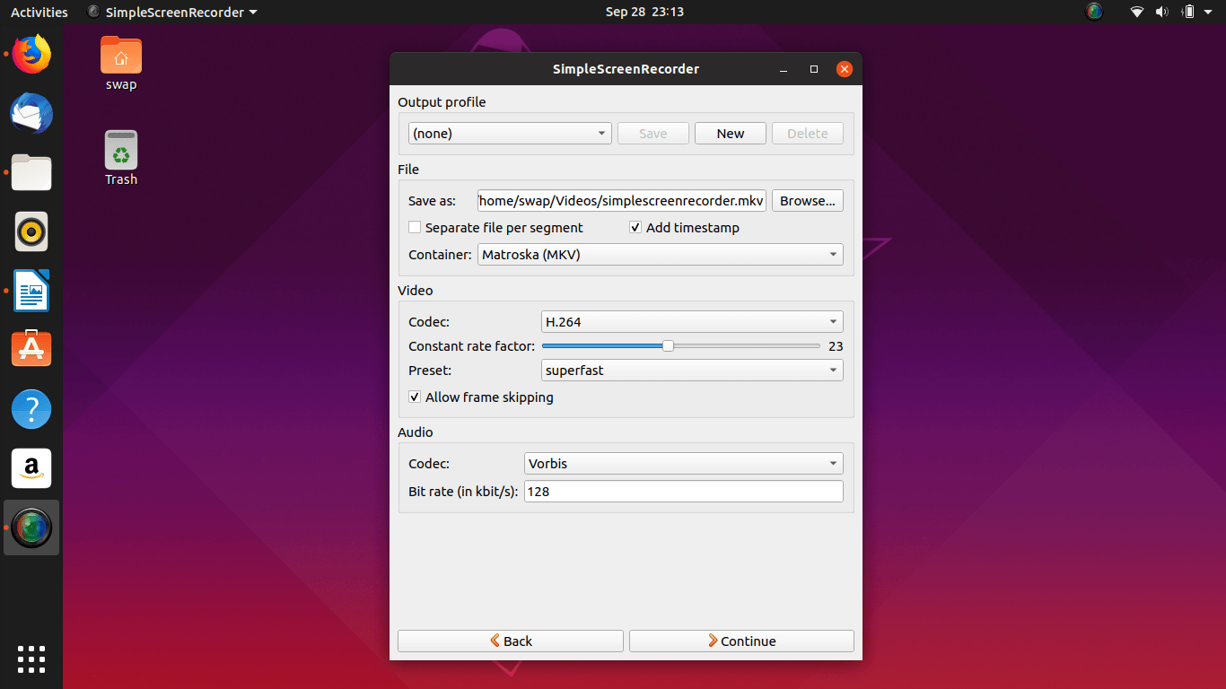Viewport: 1226px width, 689px height.
Task: Open the Audio Codec Vorbis dropdown
Action: pos(684,464)
